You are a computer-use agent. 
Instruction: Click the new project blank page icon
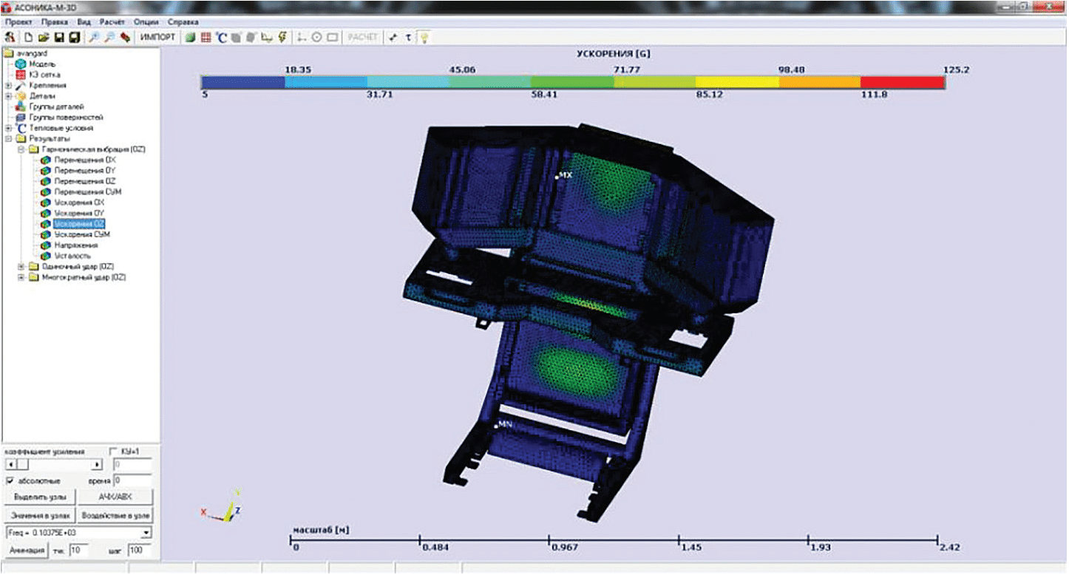tap(29, 37)
